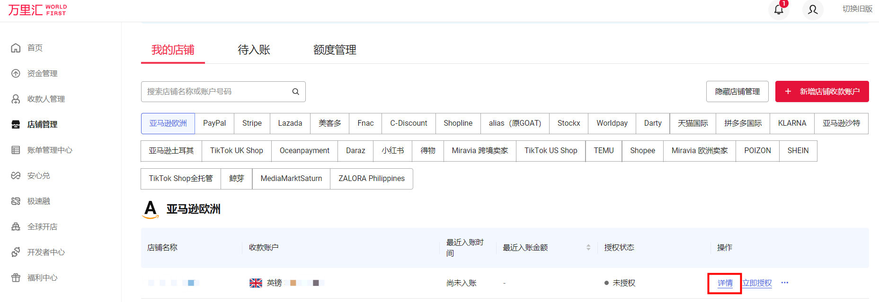Viewport: 879px width, 302px height.
Task: Click the 立即授权 link
Action: pos(757,283)
